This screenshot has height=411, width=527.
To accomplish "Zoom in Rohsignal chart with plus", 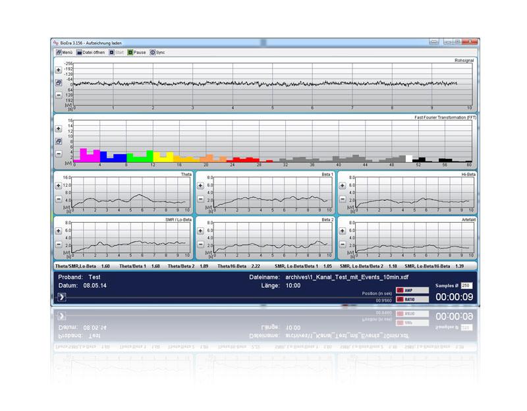I will pyautogui.click(x=59, y=70).
